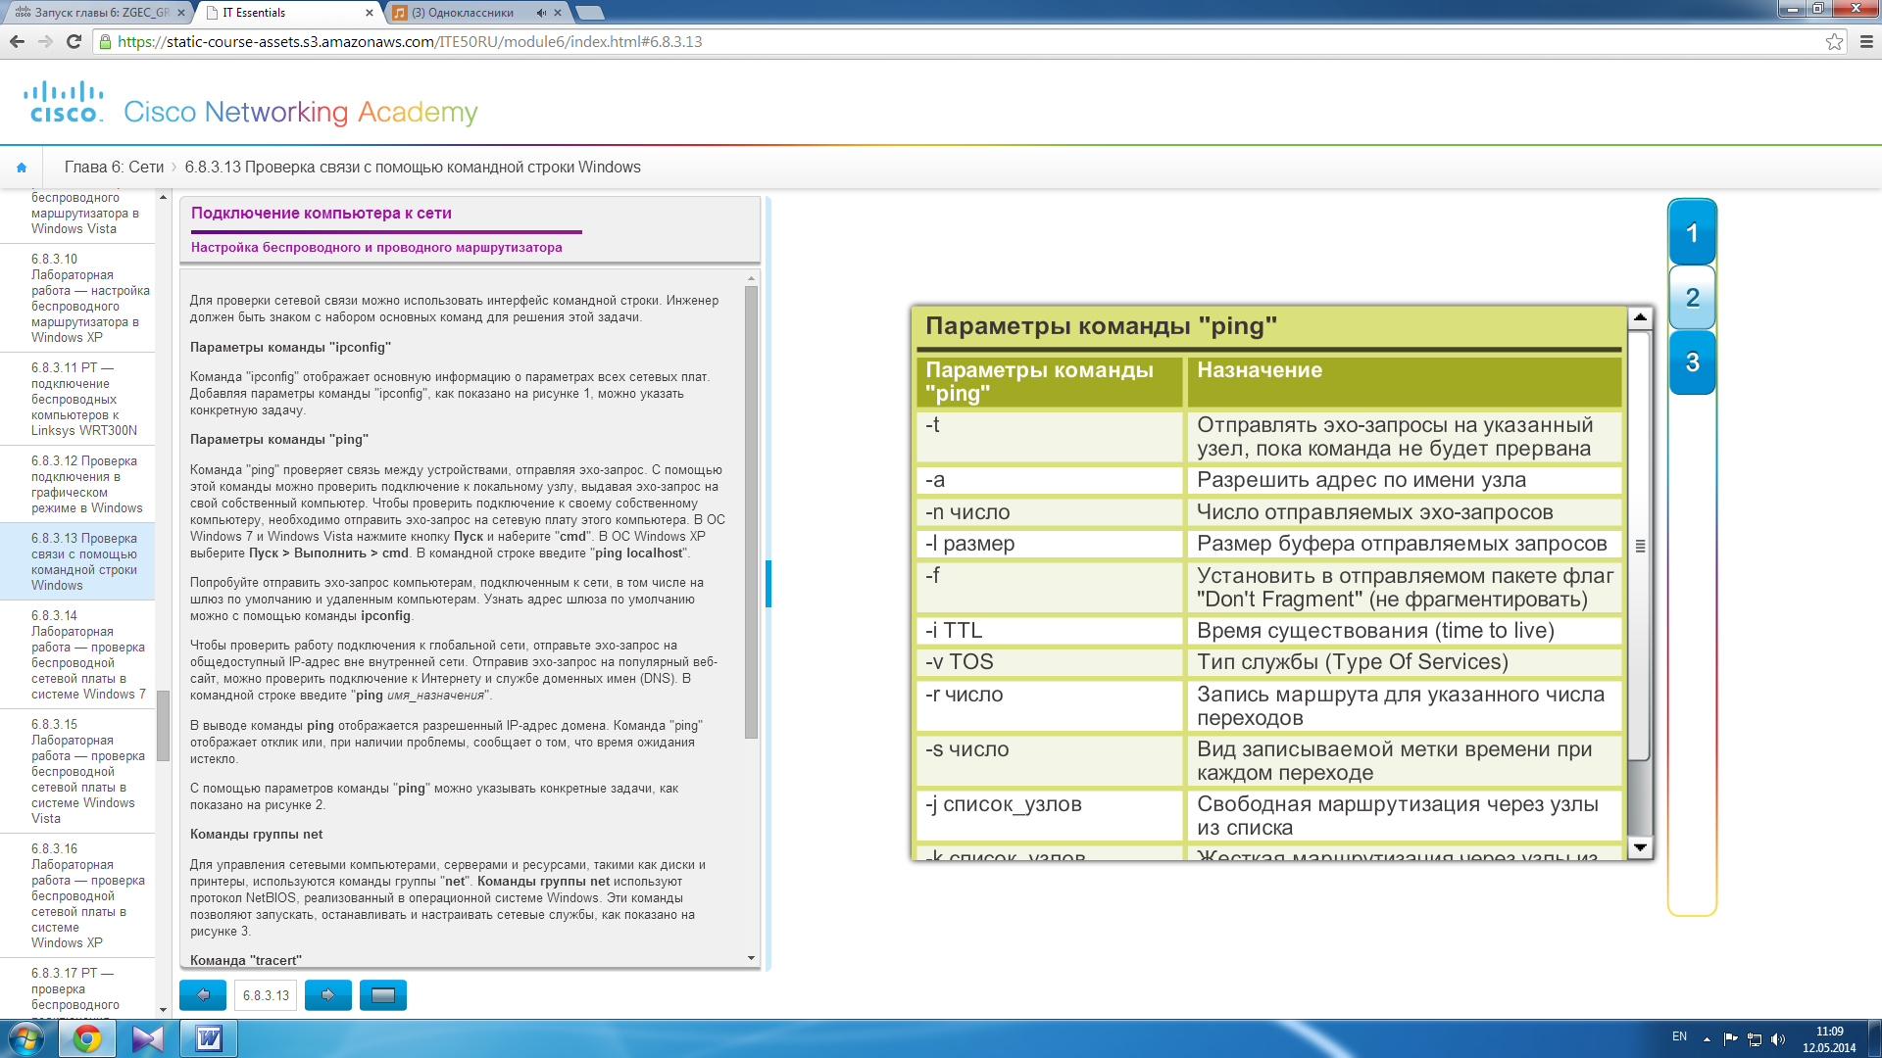This screenshot has width=1882, height=1058.
Task: Show figure 3
Action: pyautogui.click(x=1692, y=362)
